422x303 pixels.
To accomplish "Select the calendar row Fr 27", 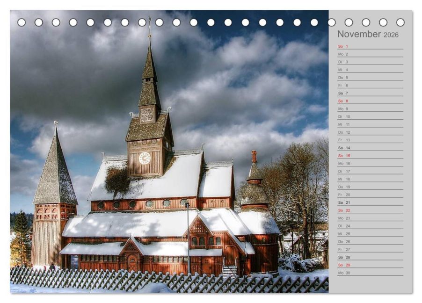I will pos(371,249).
